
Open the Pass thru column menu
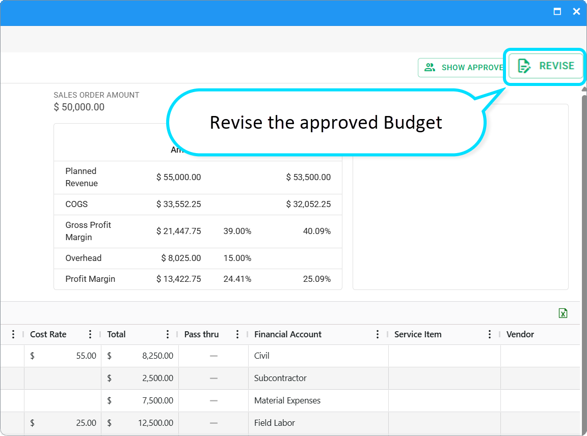(x=237, y=334)
